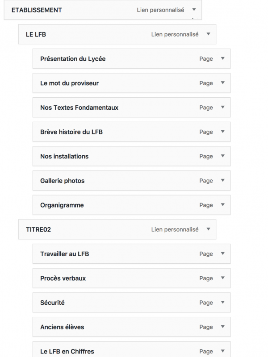Open Nos installations item arrow

[222, 156]
